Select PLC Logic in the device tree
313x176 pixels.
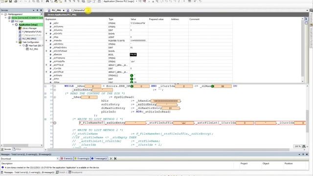click(x=20, y=21)
